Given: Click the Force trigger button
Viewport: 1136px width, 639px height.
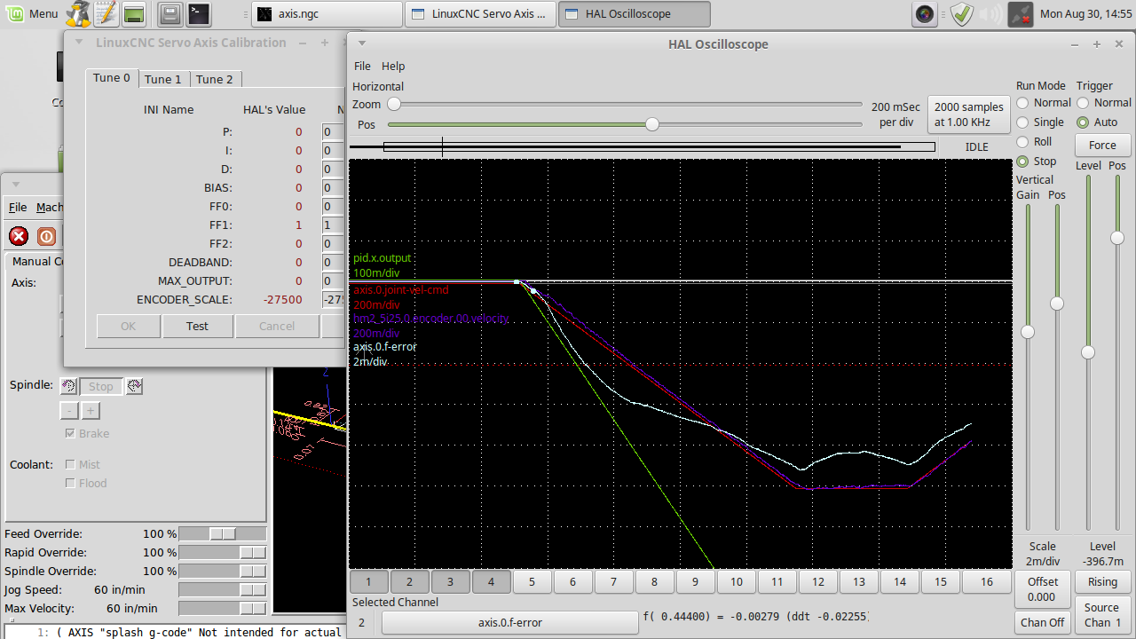Looking at the screenshot, I should point(1102,146).
